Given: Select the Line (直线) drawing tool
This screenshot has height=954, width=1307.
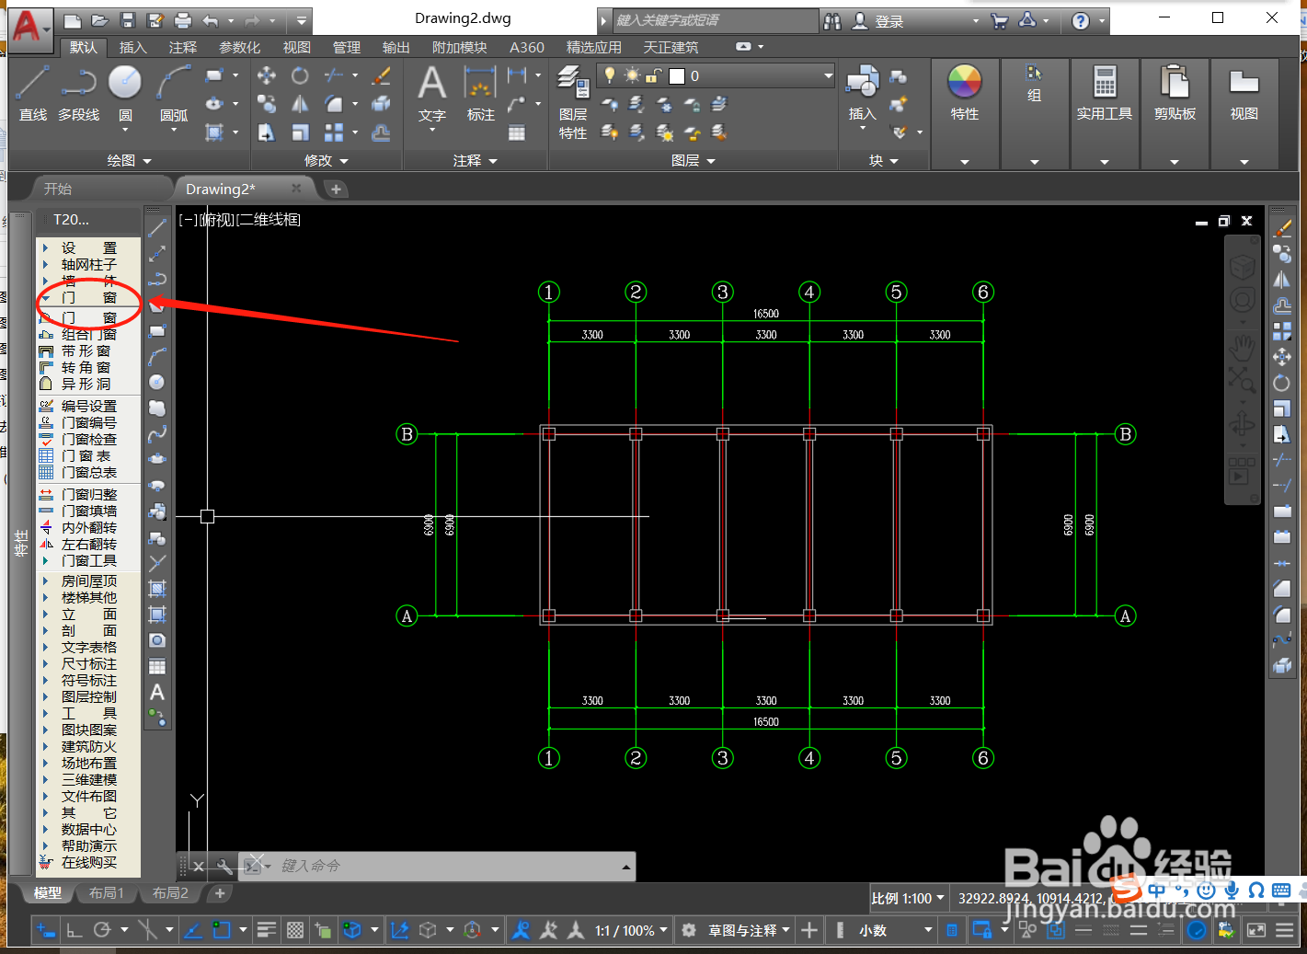Looking at the screenshot, I should coord(32,92).
